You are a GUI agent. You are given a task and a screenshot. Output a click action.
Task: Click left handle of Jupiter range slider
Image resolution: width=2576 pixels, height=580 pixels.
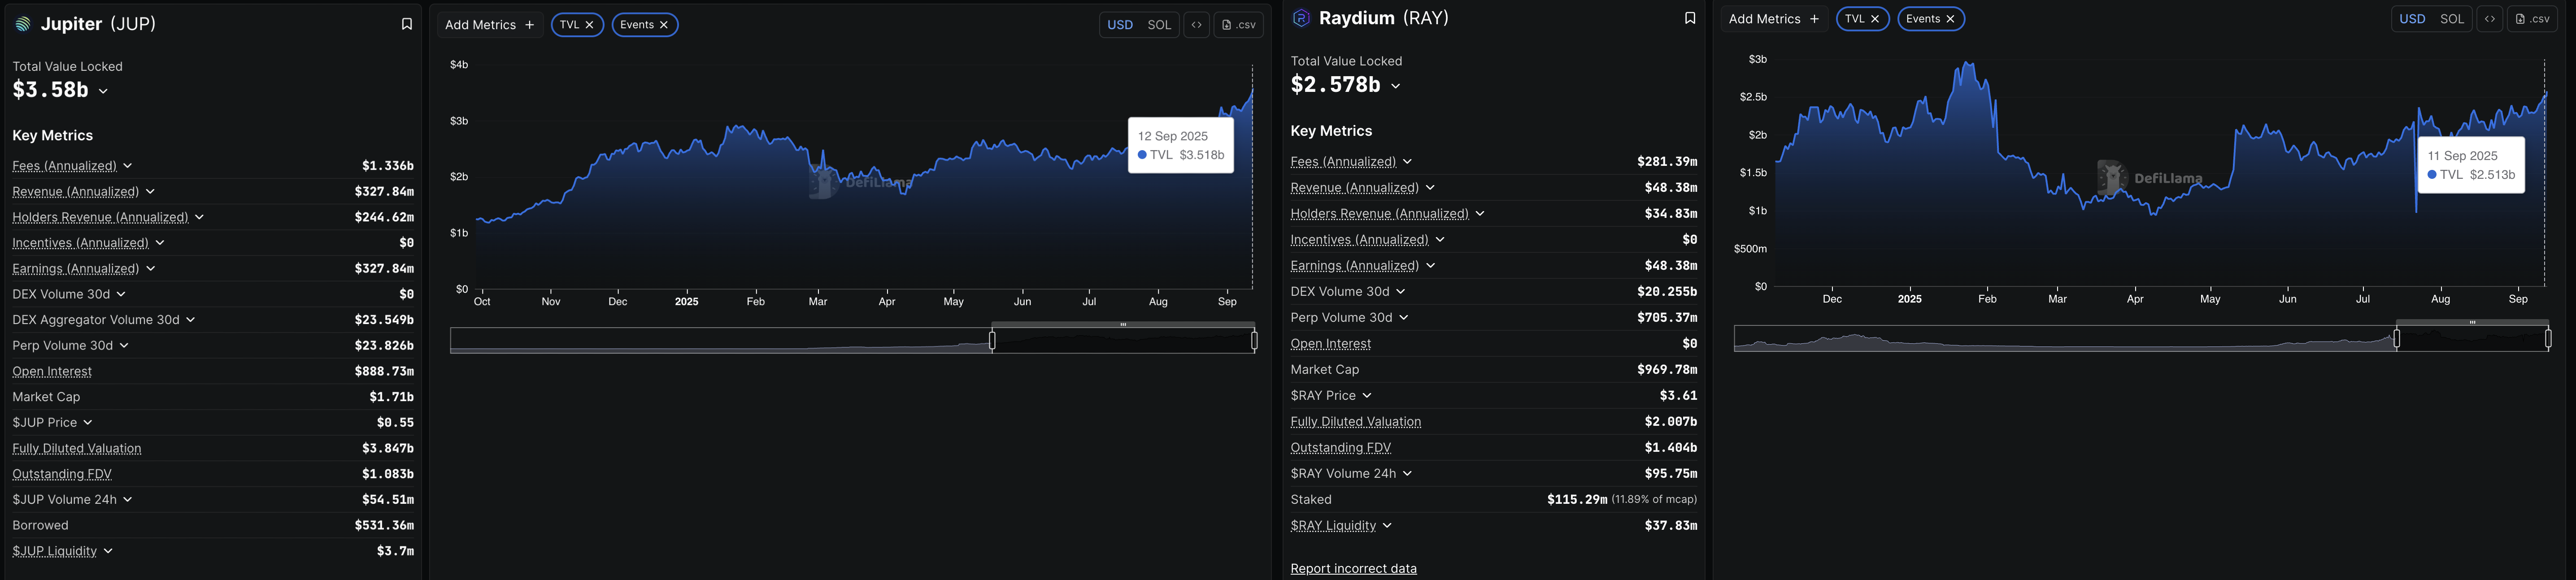pyautogui.click(x=992, y=341)
